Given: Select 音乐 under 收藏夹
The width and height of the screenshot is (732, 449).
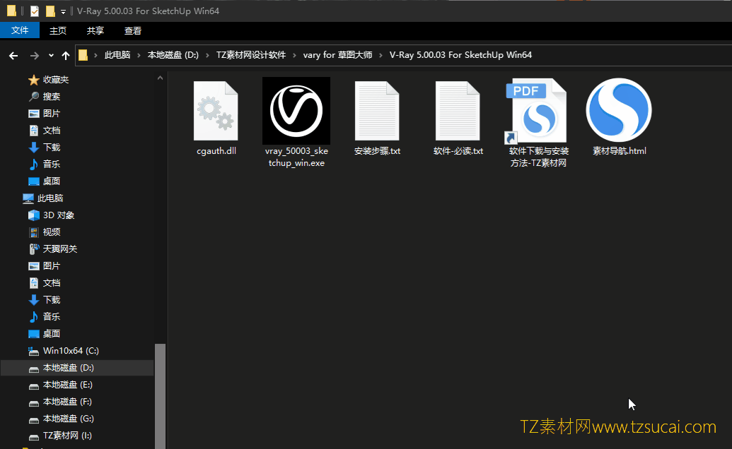Looking at the screenshot, I should coord(52,164).
